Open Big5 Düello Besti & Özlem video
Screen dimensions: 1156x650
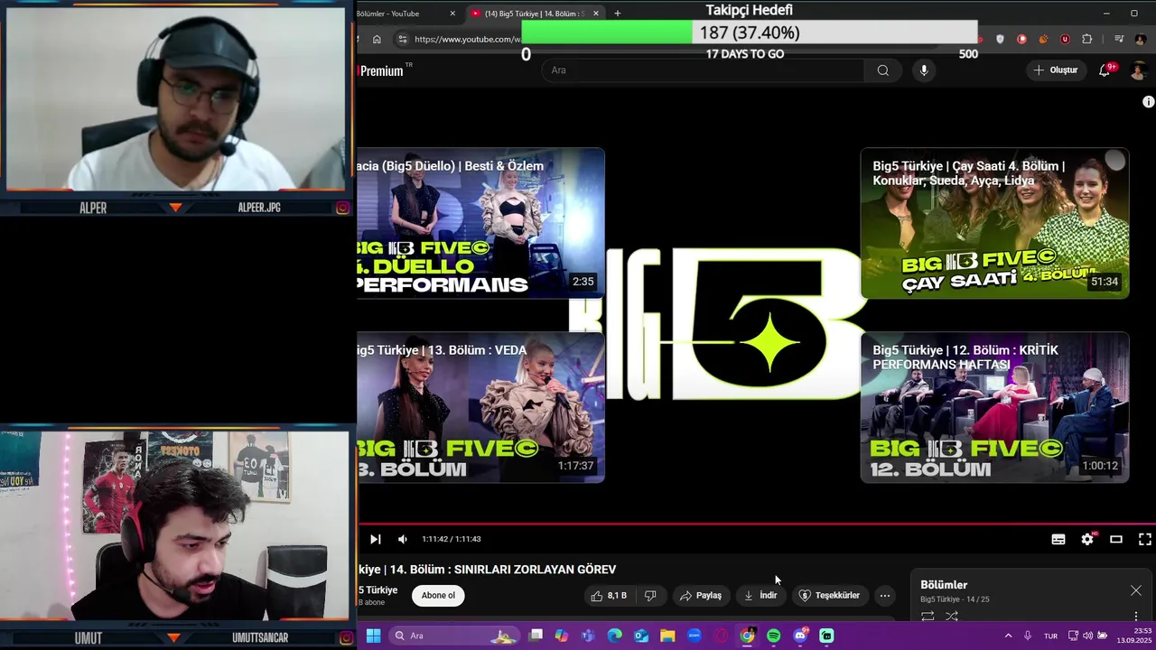coord(480,223)
